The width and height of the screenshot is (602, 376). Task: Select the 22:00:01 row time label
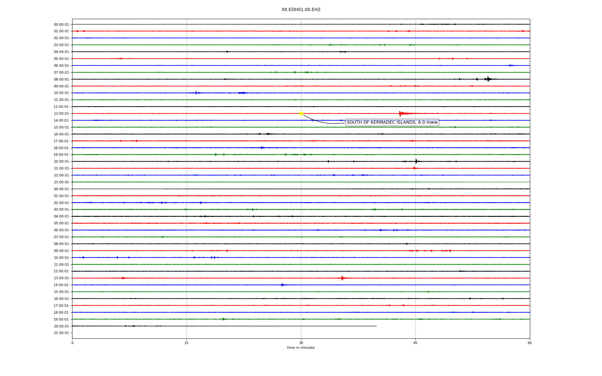click(x=61, y=175)
